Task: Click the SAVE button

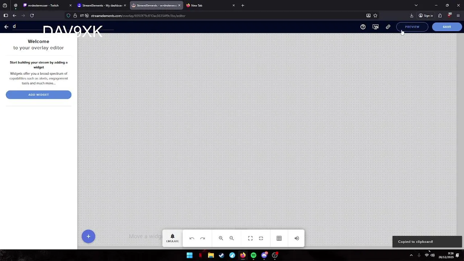Action: 447,27
